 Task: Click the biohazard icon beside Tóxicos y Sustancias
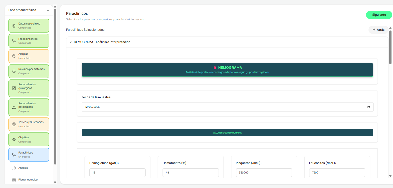14,124
